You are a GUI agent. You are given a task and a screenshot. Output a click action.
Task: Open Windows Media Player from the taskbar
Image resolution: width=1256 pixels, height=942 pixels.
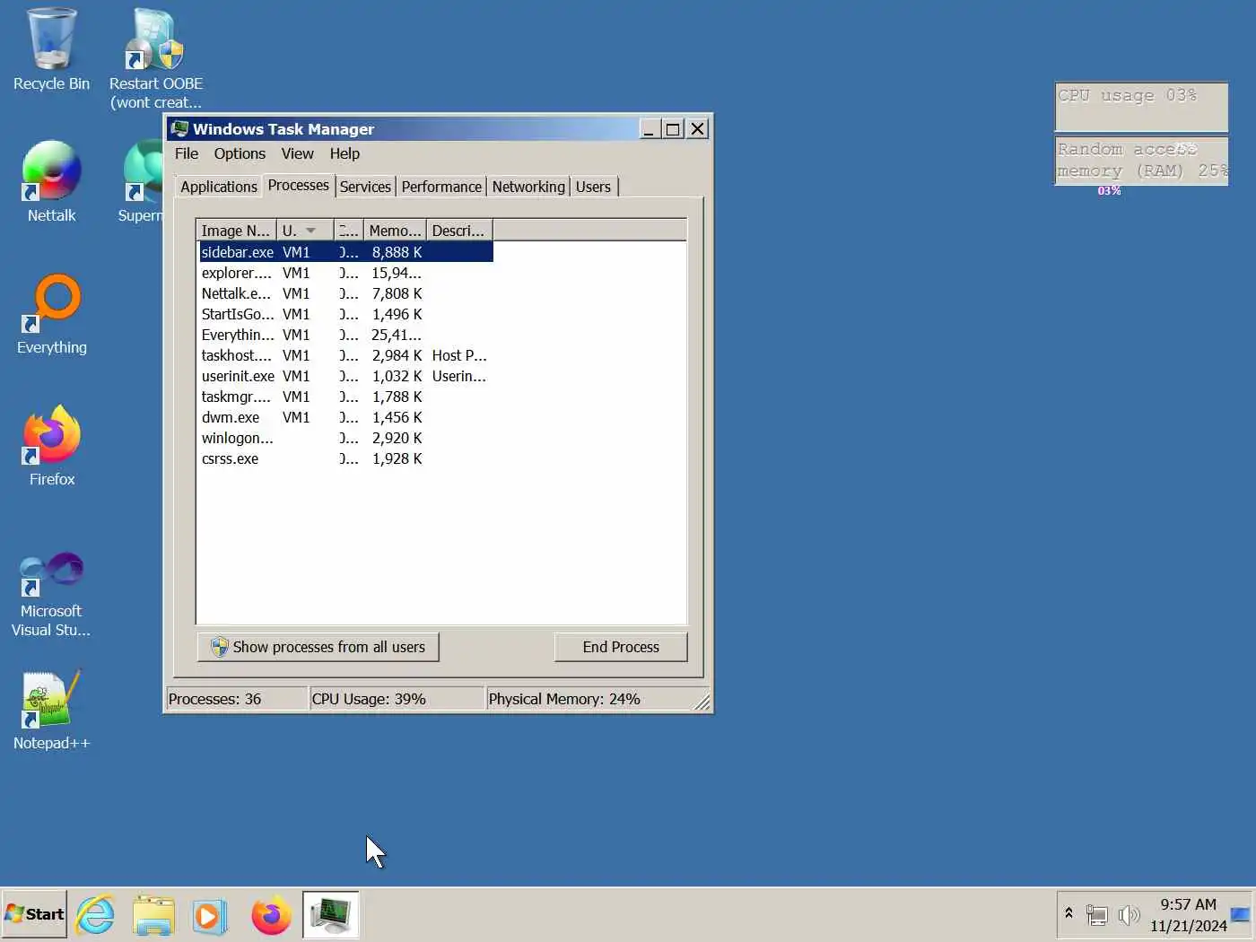click(x=211, y=915)
